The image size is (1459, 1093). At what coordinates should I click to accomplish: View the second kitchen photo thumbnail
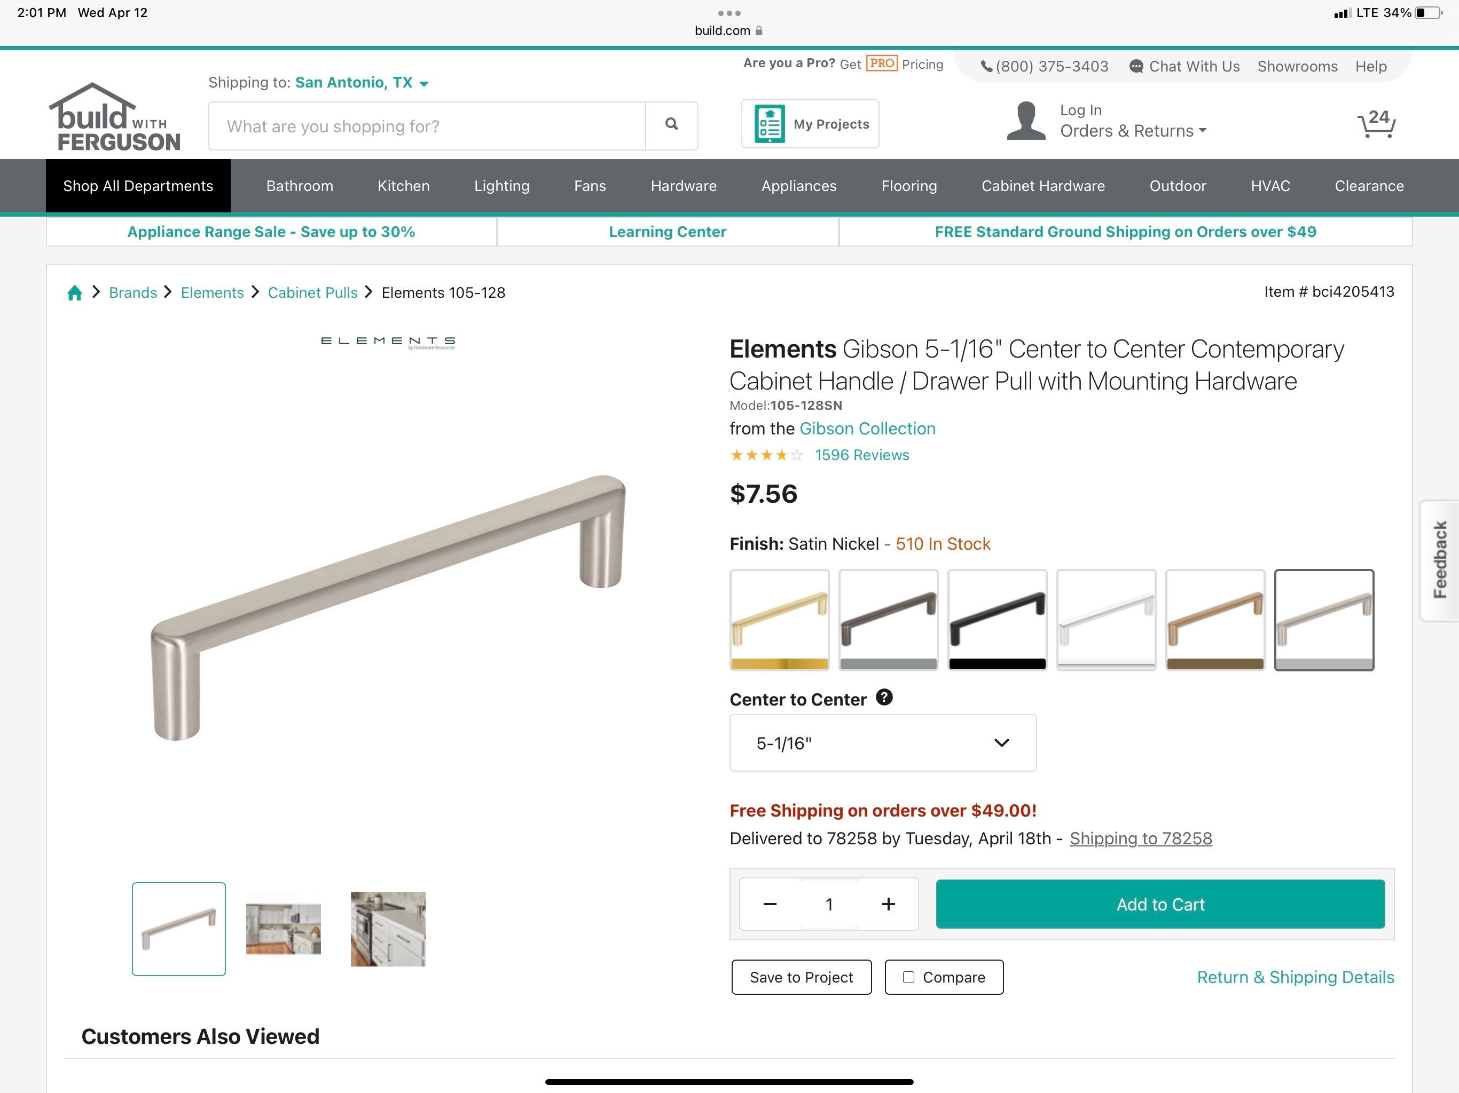point(388,929)
